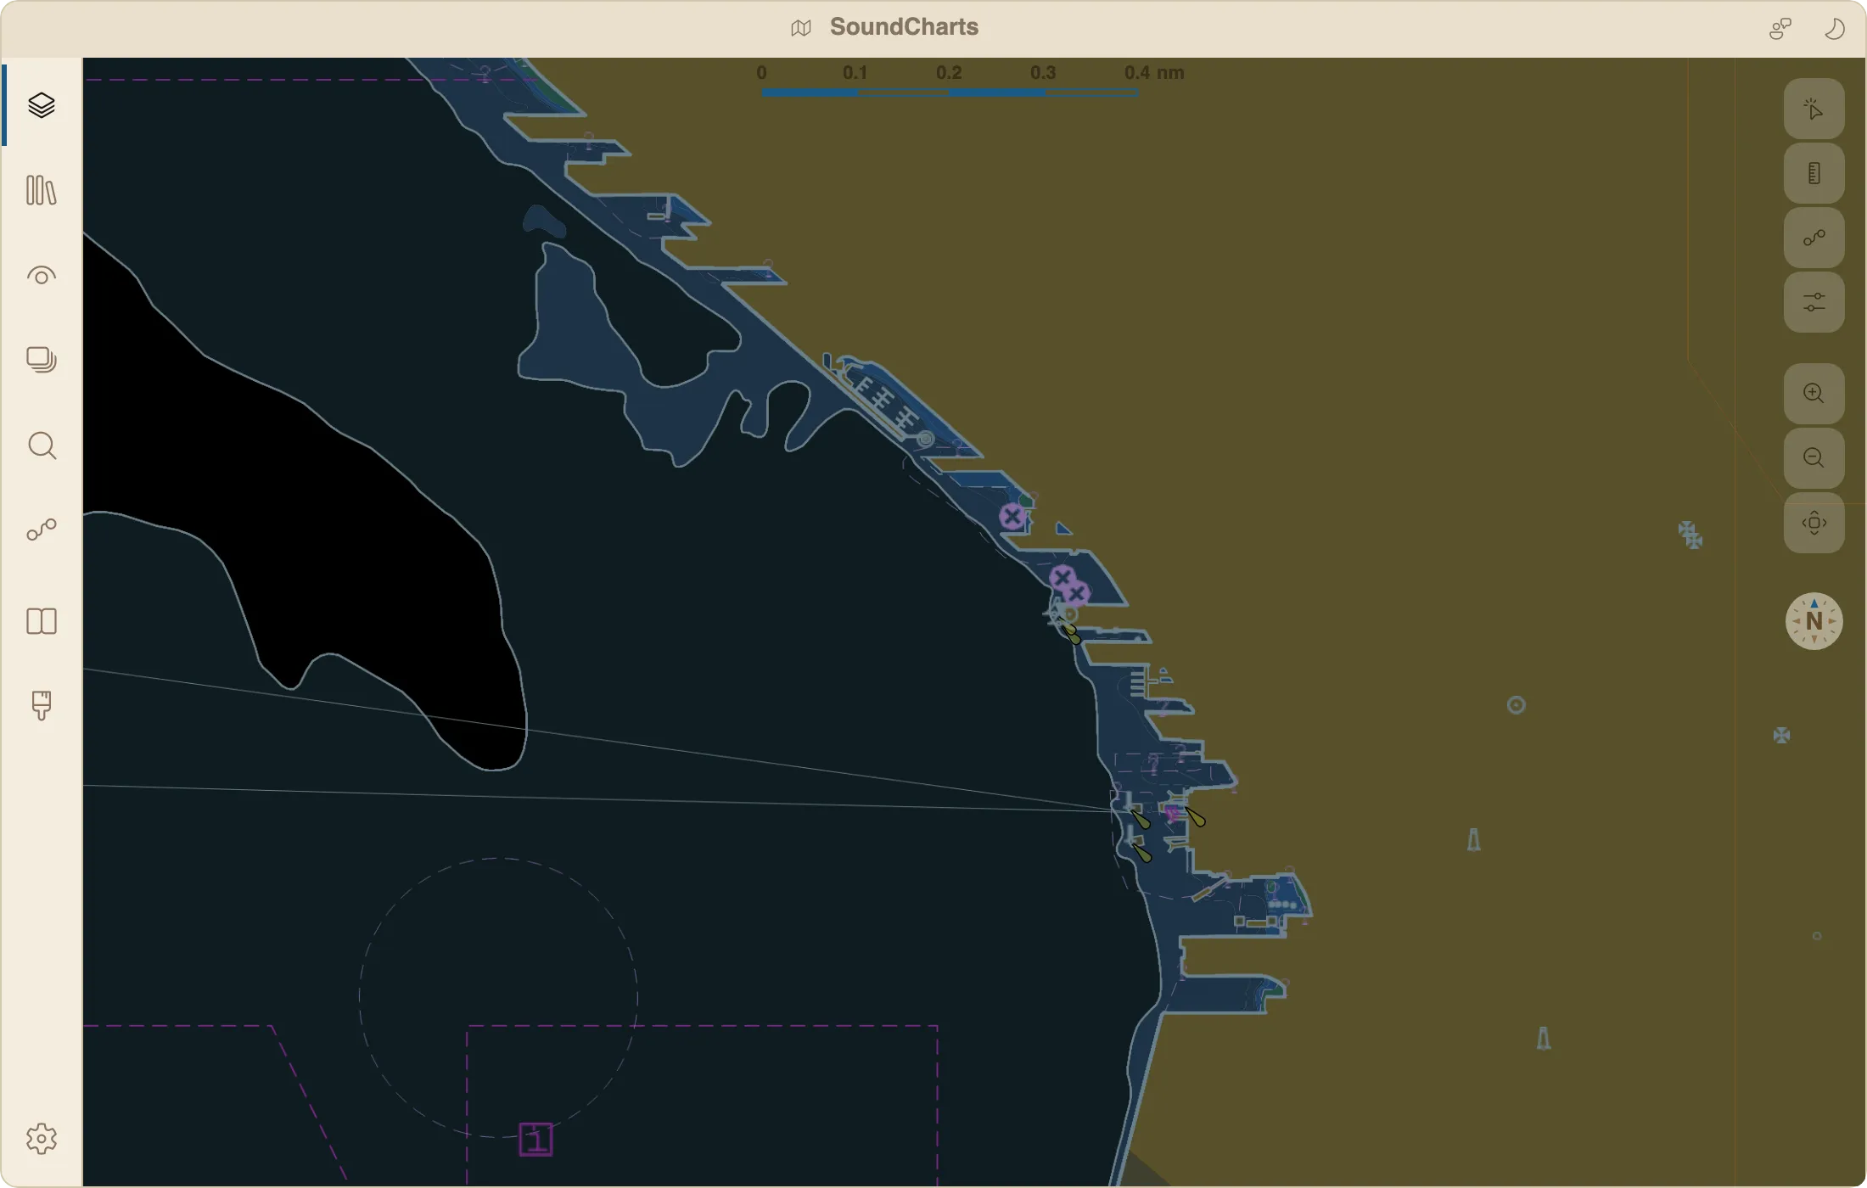The width and height of the screenshot is (1867, 1188).
Task: Click the circled dot landmark on land
Action: (1516, 705)
